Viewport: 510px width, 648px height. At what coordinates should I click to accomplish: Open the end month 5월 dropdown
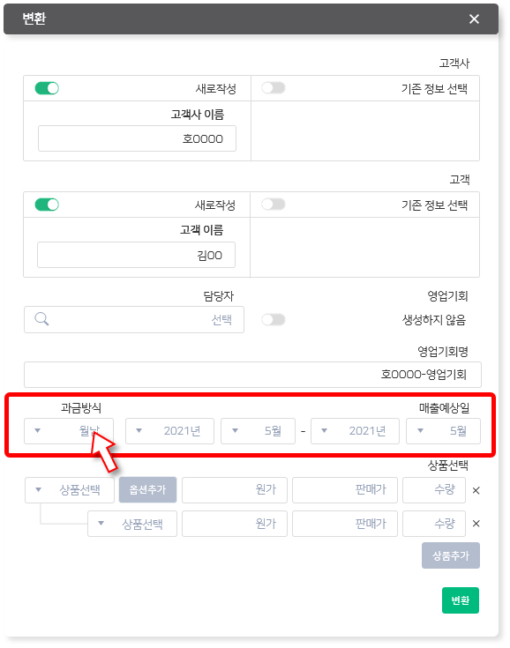click(444, 431)
